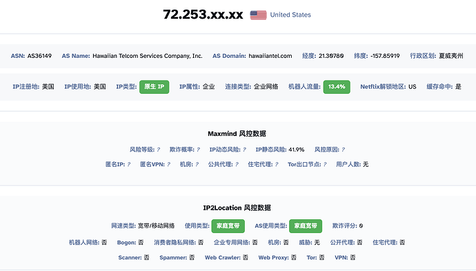This screenshot has height=271, width=476.
Task: Click the question mark beside 欺诈概率
Action: [x=198, y=150]
